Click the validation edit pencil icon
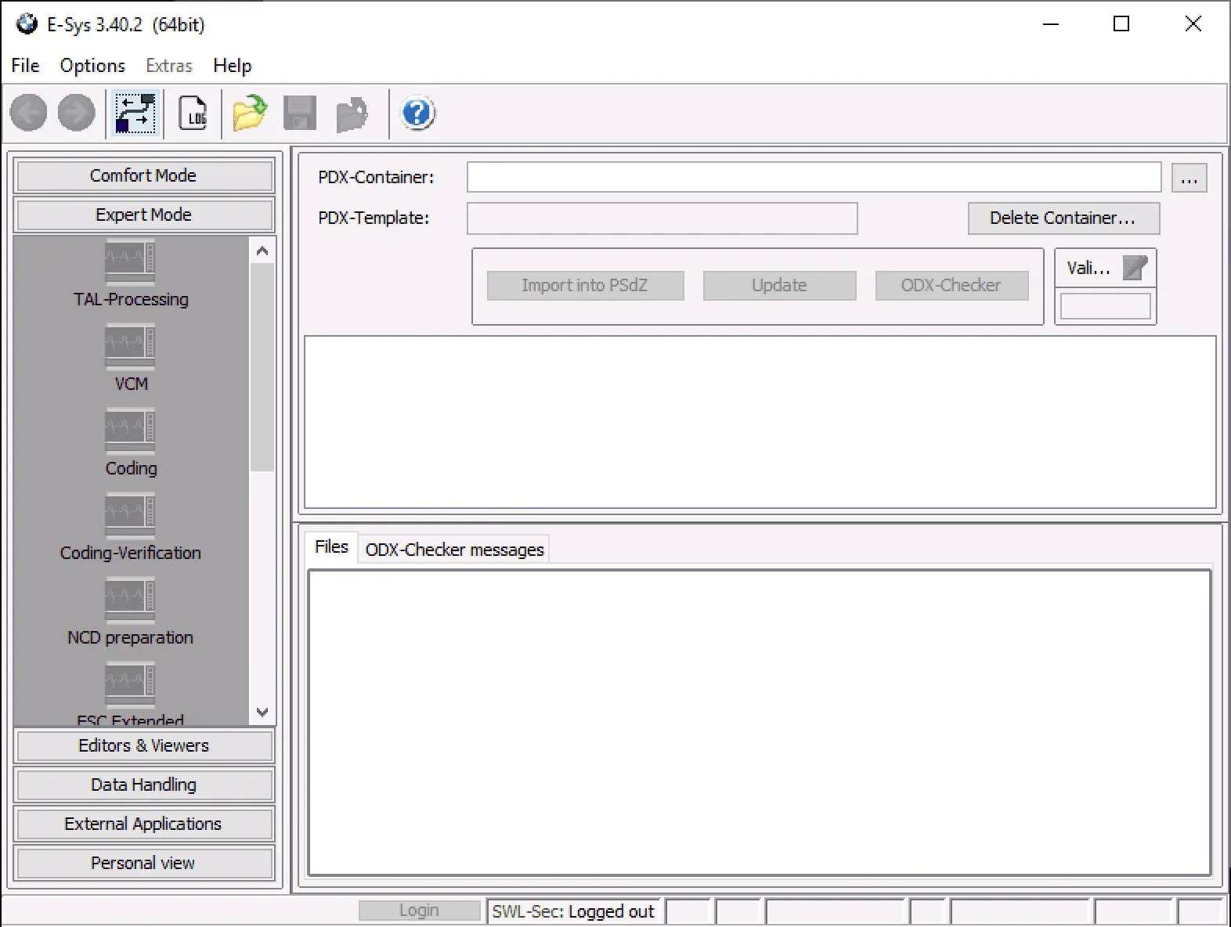The image size is (1231, 927). 1135,268
